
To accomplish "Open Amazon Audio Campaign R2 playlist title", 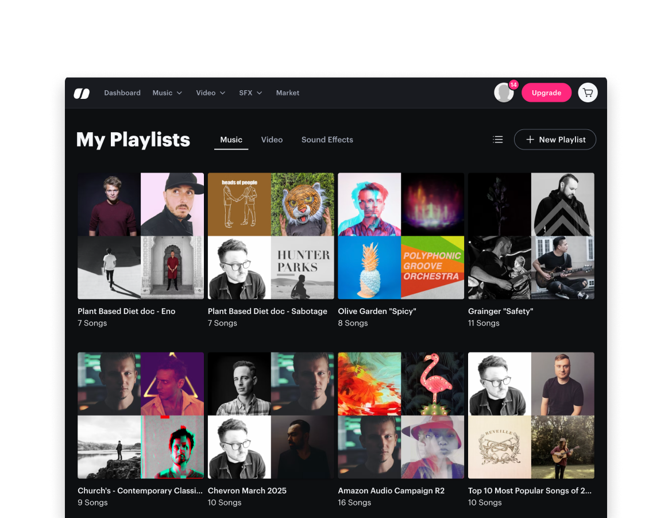I will tap(391, 490).
